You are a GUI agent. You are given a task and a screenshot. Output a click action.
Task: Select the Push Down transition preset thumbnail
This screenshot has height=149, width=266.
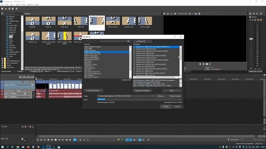[x=65, y=21]
